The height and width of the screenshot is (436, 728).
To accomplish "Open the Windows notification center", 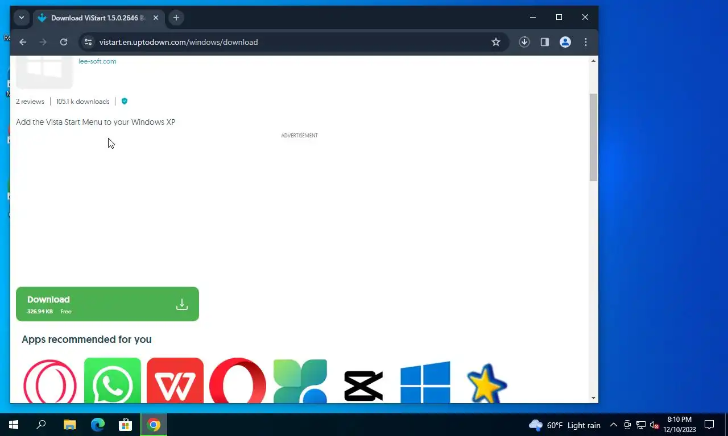I will (x=709, y=425).
